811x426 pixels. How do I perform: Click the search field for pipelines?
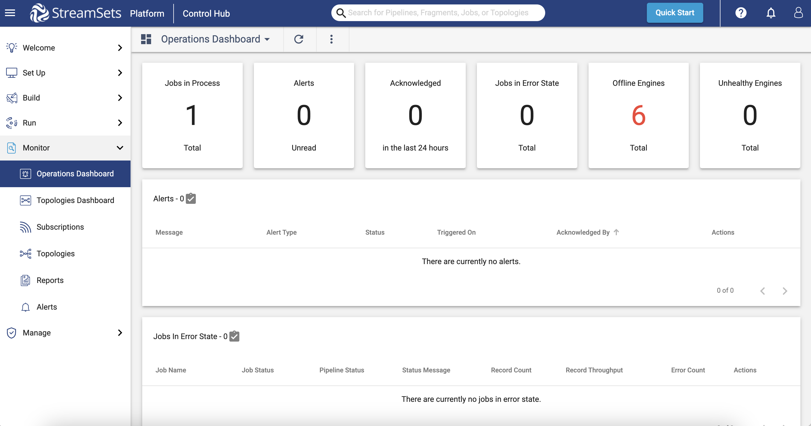pyautogui.click(x=438, y=12)
